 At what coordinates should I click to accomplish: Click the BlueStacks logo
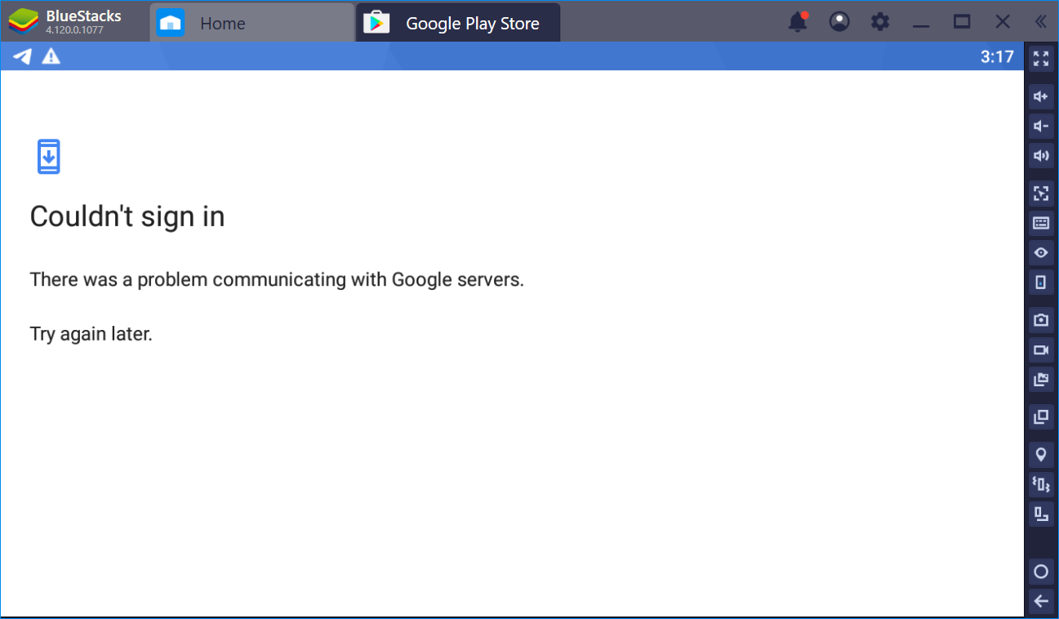coord(24,22)
